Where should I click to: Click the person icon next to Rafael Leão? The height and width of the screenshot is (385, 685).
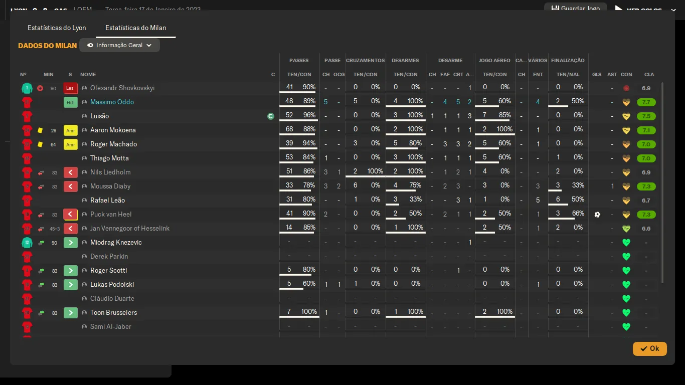(x=84, y=201)
